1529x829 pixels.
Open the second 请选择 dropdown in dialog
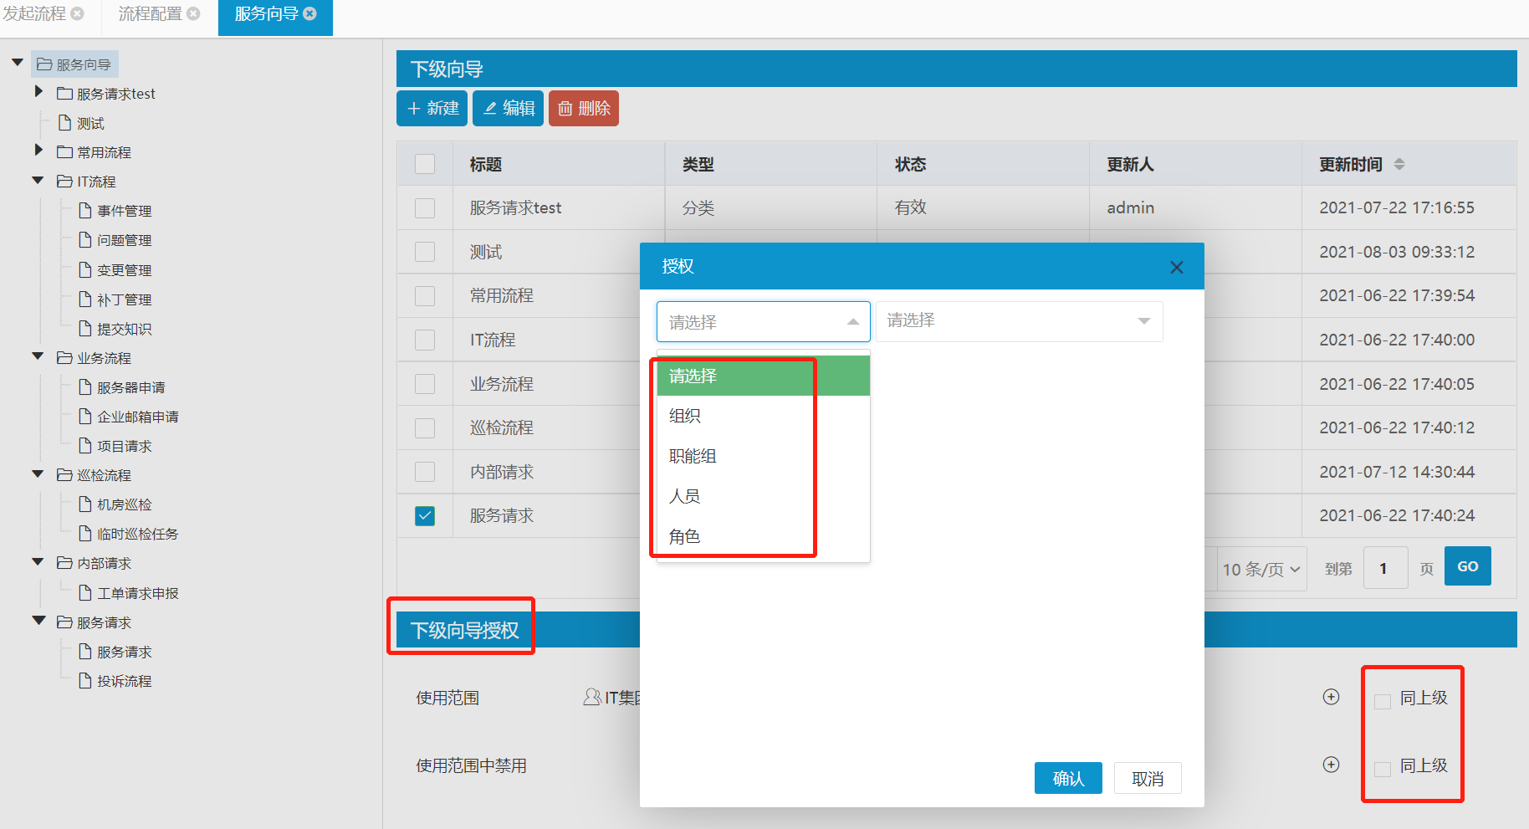click(x=1018, y=321)
